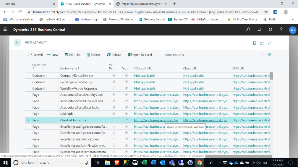Click the Dynamics 365 Business Central title
Image resolution: width=298 pixels, height=167 pixels.
pos(39,30)
